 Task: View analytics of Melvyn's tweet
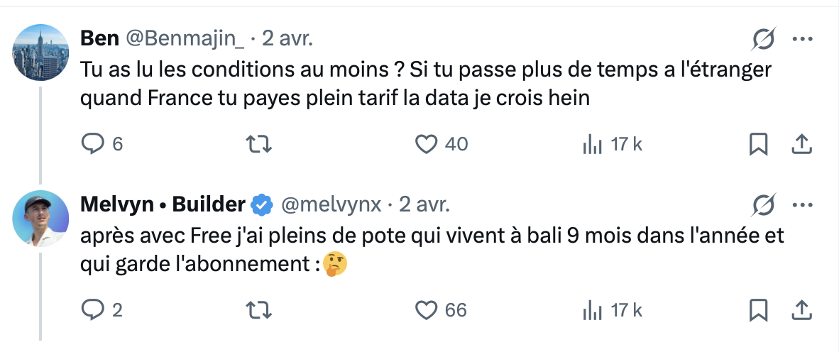coord(591,309)
